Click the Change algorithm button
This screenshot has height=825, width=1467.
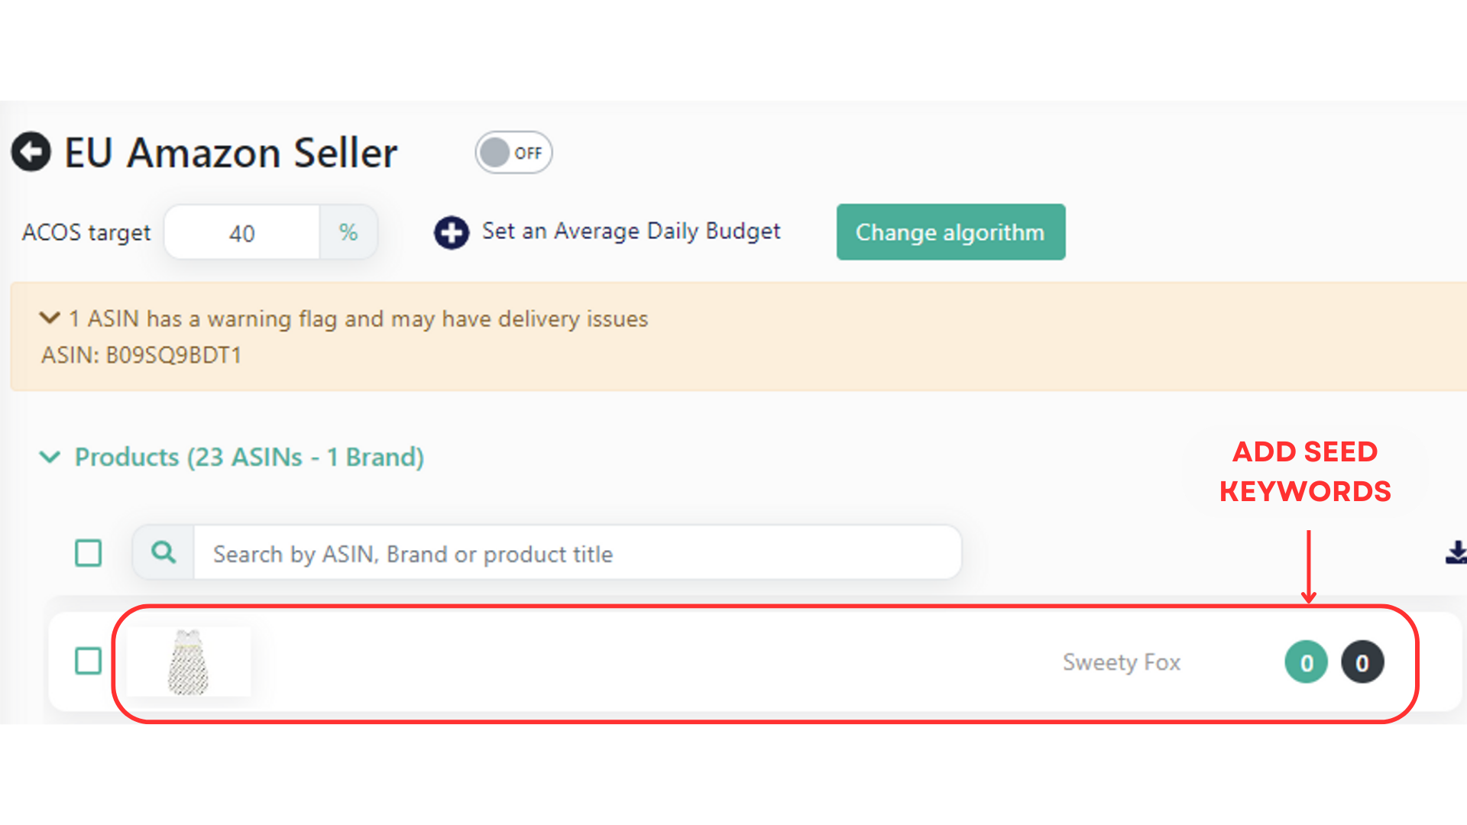pyautogui.click(x=950, y=232)
